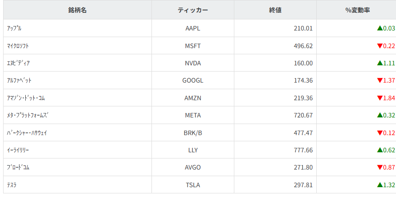396x200 pixels.
Task: Click the BRK/B ticker symbol
Action: tap(193, 133)
